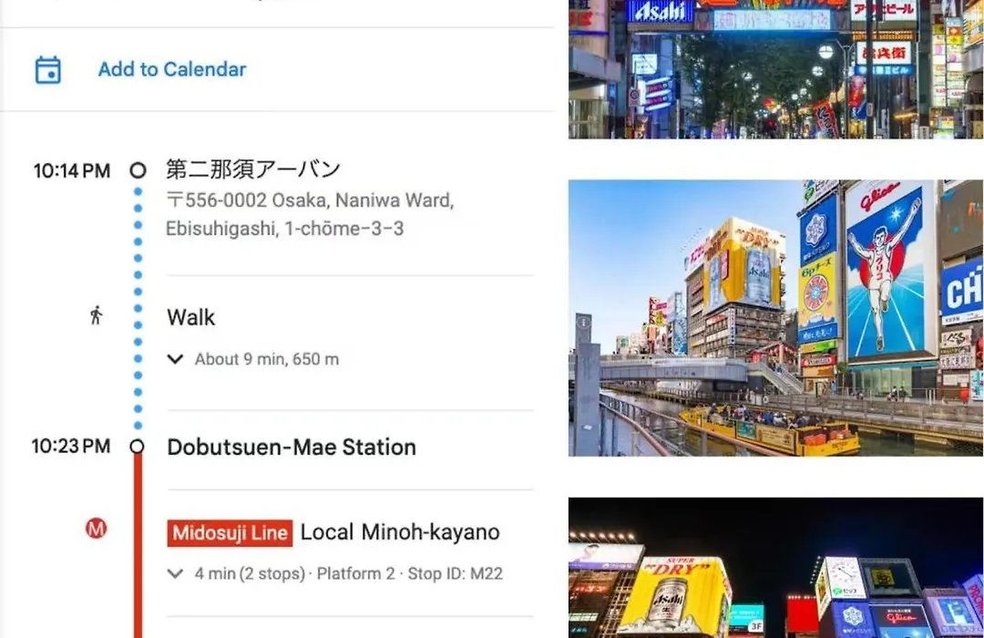
Task: Click the walking person icon
Action: coord(96,315)
